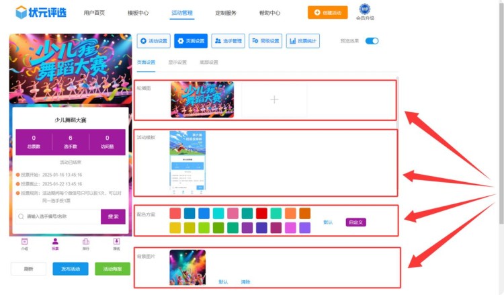Open the 介绍 icon in bottom navigation
504x295 pixels.
pos(25,243)
